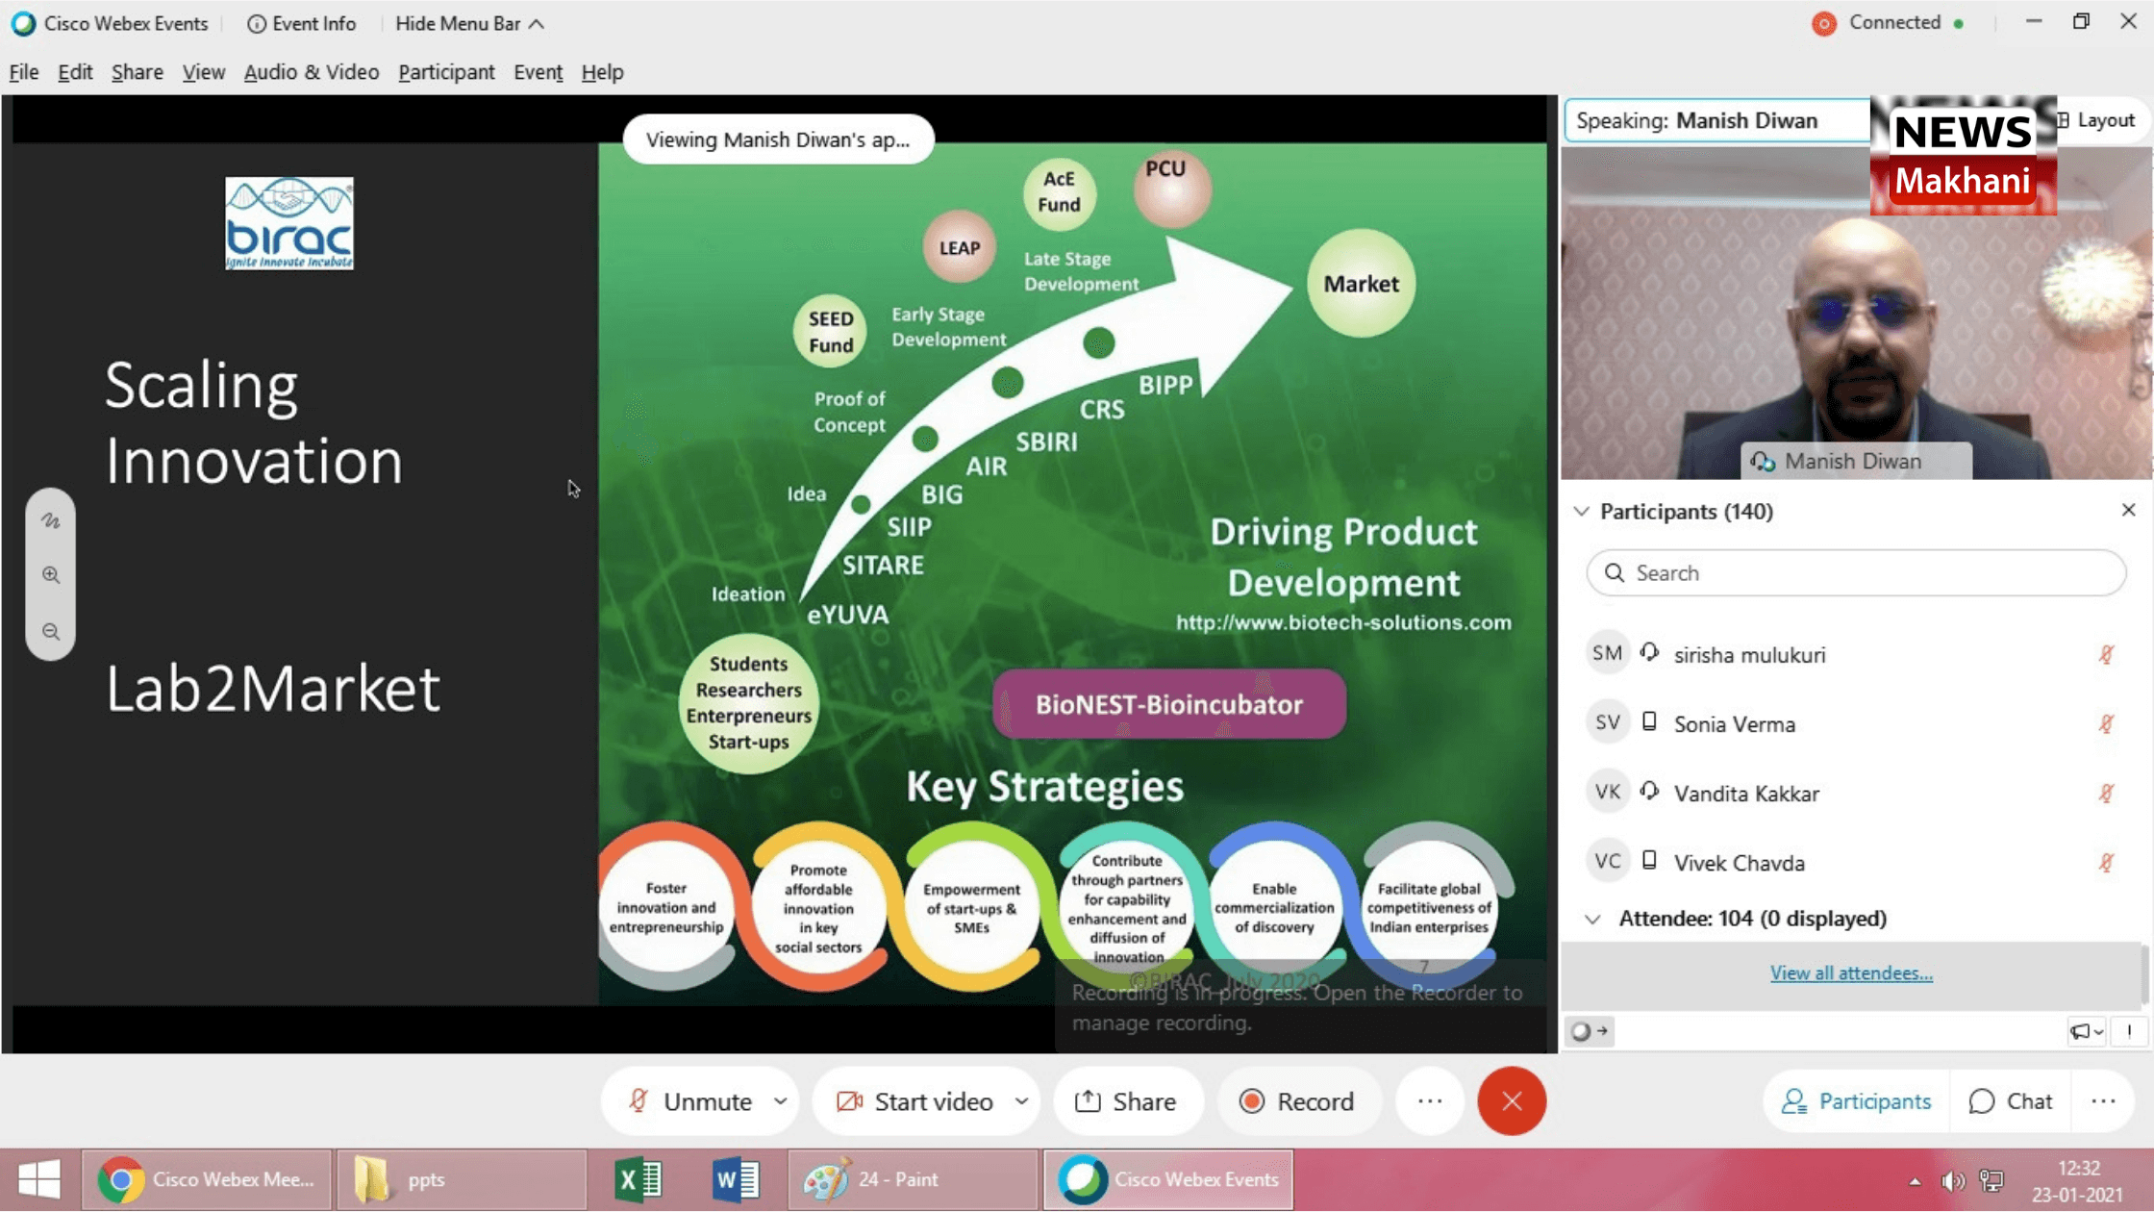2154x1212 pixels.
Task: Click the zoom out magnifier icon
Action: point(51,632)
